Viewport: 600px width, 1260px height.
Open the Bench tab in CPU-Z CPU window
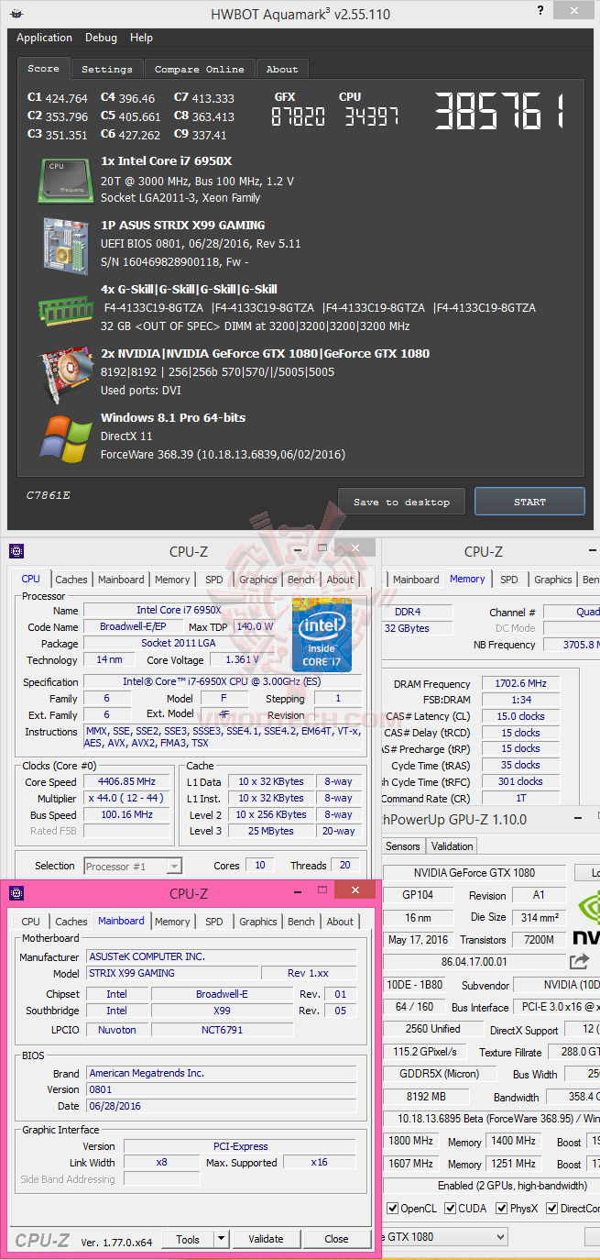pyautogui.click(x=300, y=580)
